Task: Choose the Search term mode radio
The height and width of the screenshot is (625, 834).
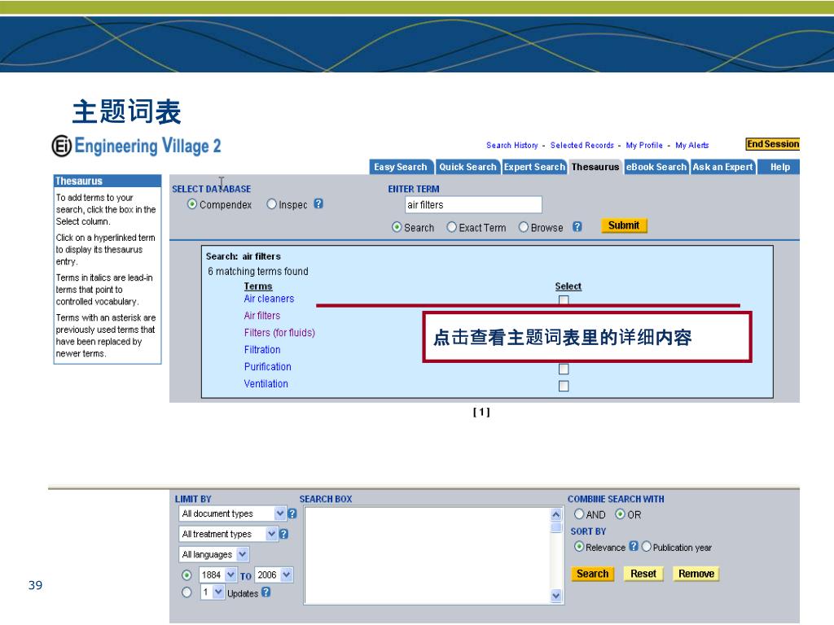Action: click(397, 227)
